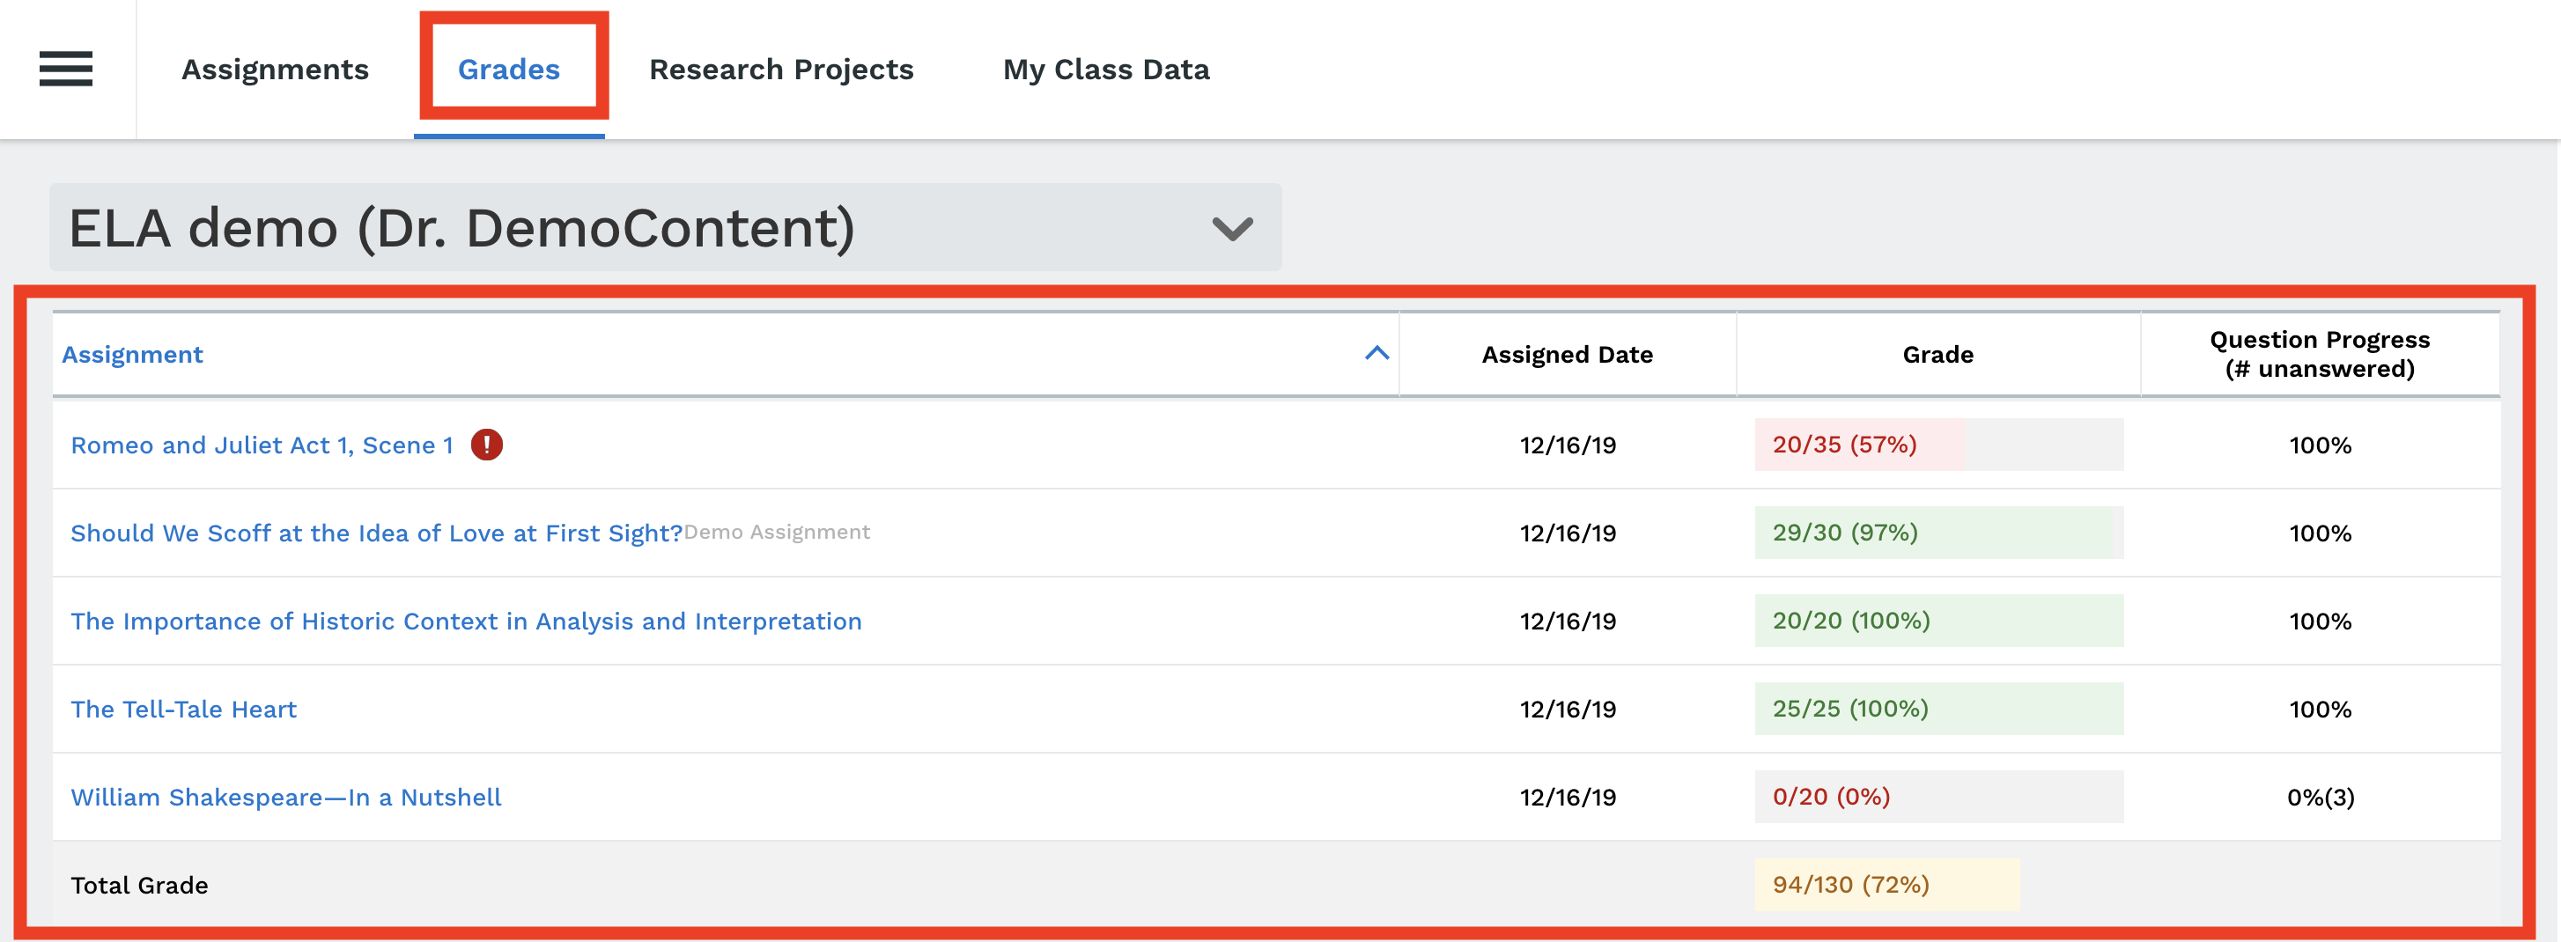
Task: Click the Total Grade row label
Action: [x=139, y=886]
